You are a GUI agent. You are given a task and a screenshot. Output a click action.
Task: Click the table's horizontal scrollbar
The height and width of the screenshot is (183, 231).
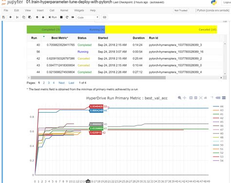(98, 78)
